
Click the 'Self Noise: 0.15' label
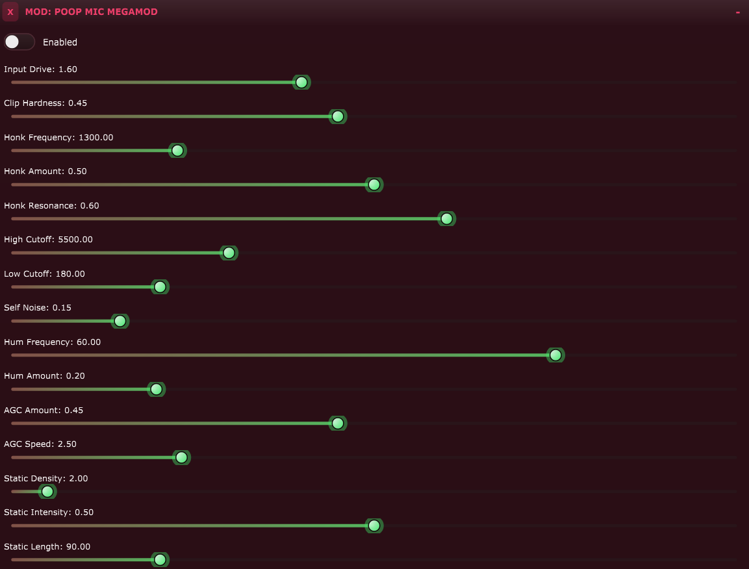[38, 308]
